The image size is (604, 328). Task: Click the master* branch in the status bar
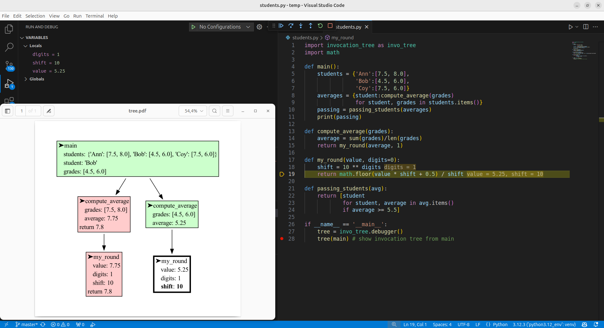point(28,325)
